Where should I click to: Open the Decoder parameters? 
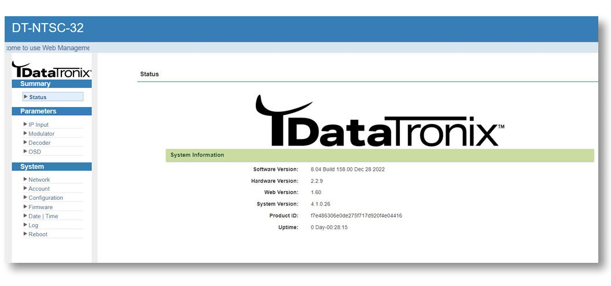[39, 142]
